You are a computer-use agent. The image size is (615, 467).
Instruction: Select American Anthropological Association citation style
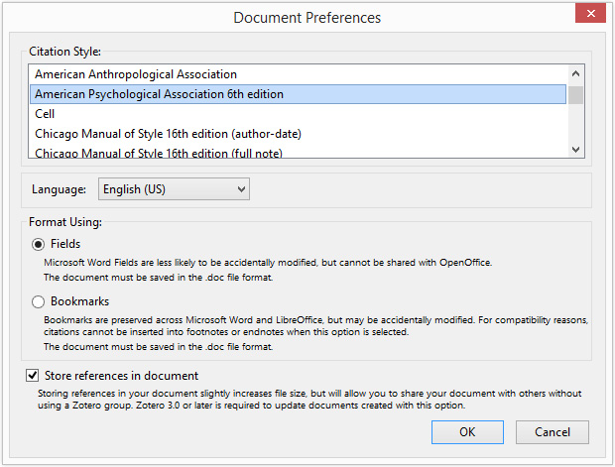coord(299,74)
